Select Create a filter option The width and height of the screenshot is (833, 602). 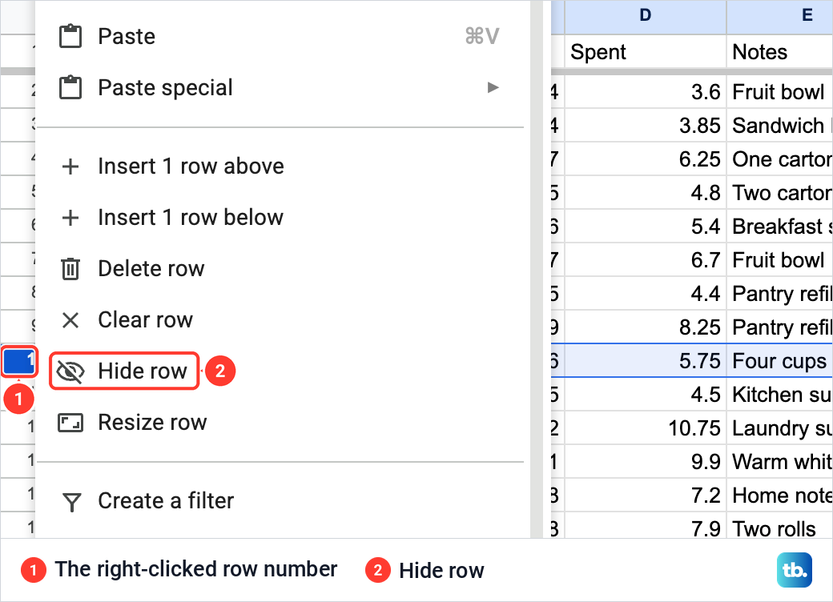[x=283, y=500]
